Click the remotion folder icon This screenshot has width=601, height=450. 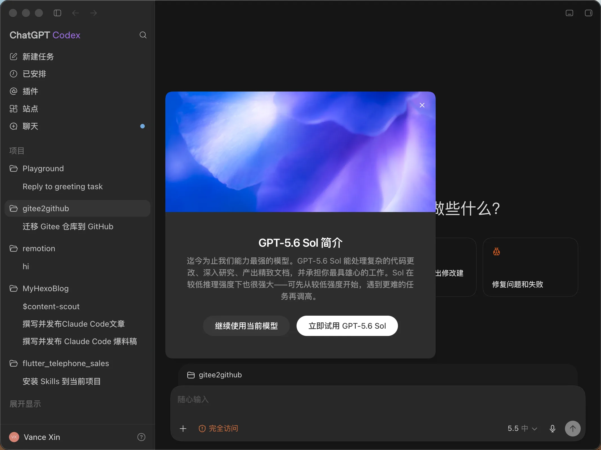pyautogui.click(x=14, y=248)
